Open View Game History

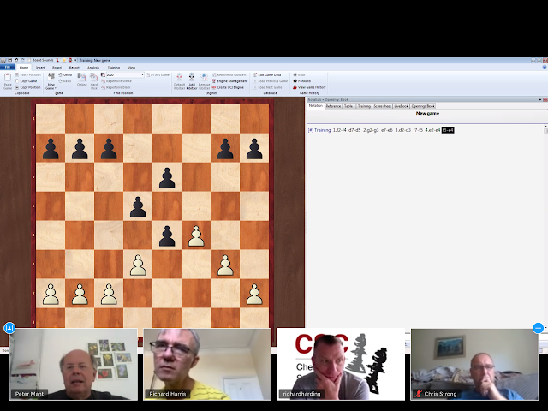pos(309,87)
